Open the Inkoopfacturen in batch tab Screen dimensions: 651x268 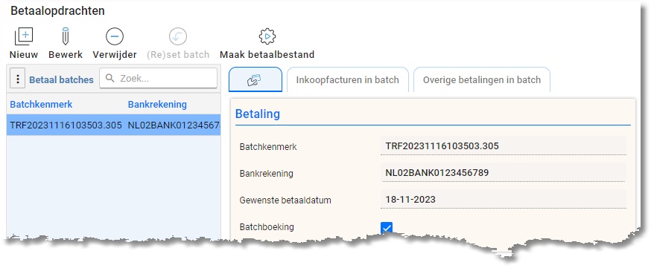click(348, 80)
